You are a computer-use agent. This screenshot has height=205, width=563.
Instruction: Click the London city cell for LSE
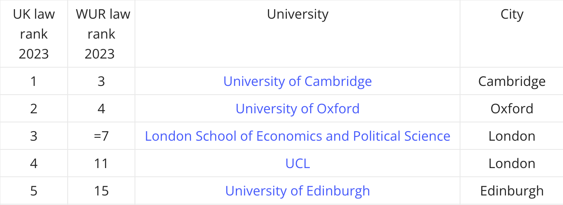point(512,136)
